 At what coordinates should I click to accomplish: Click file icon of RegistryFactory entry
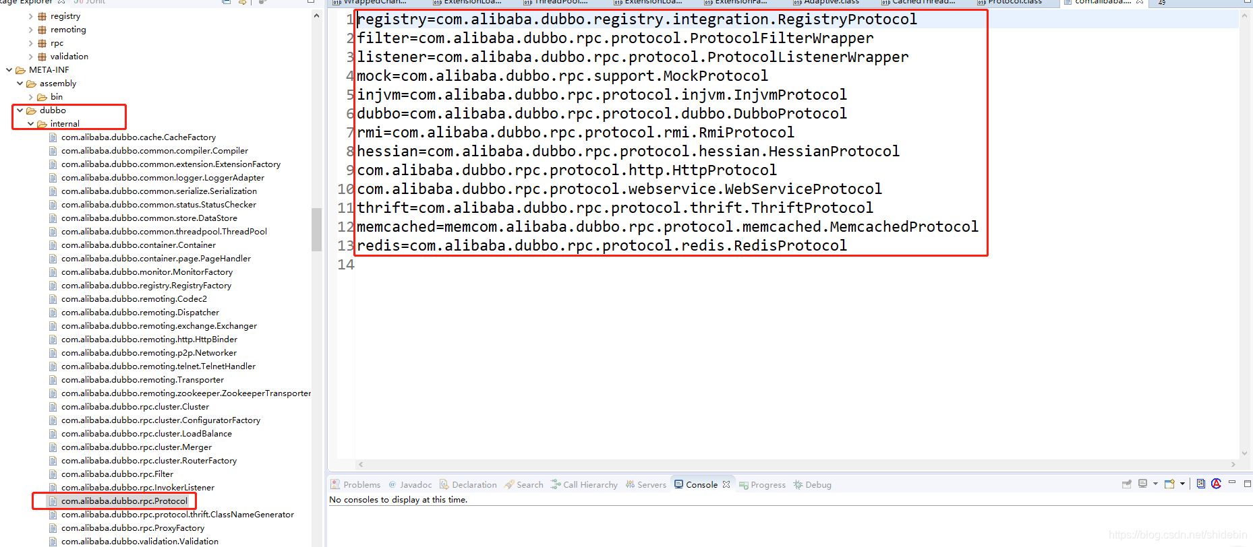(x=53, y=286)
